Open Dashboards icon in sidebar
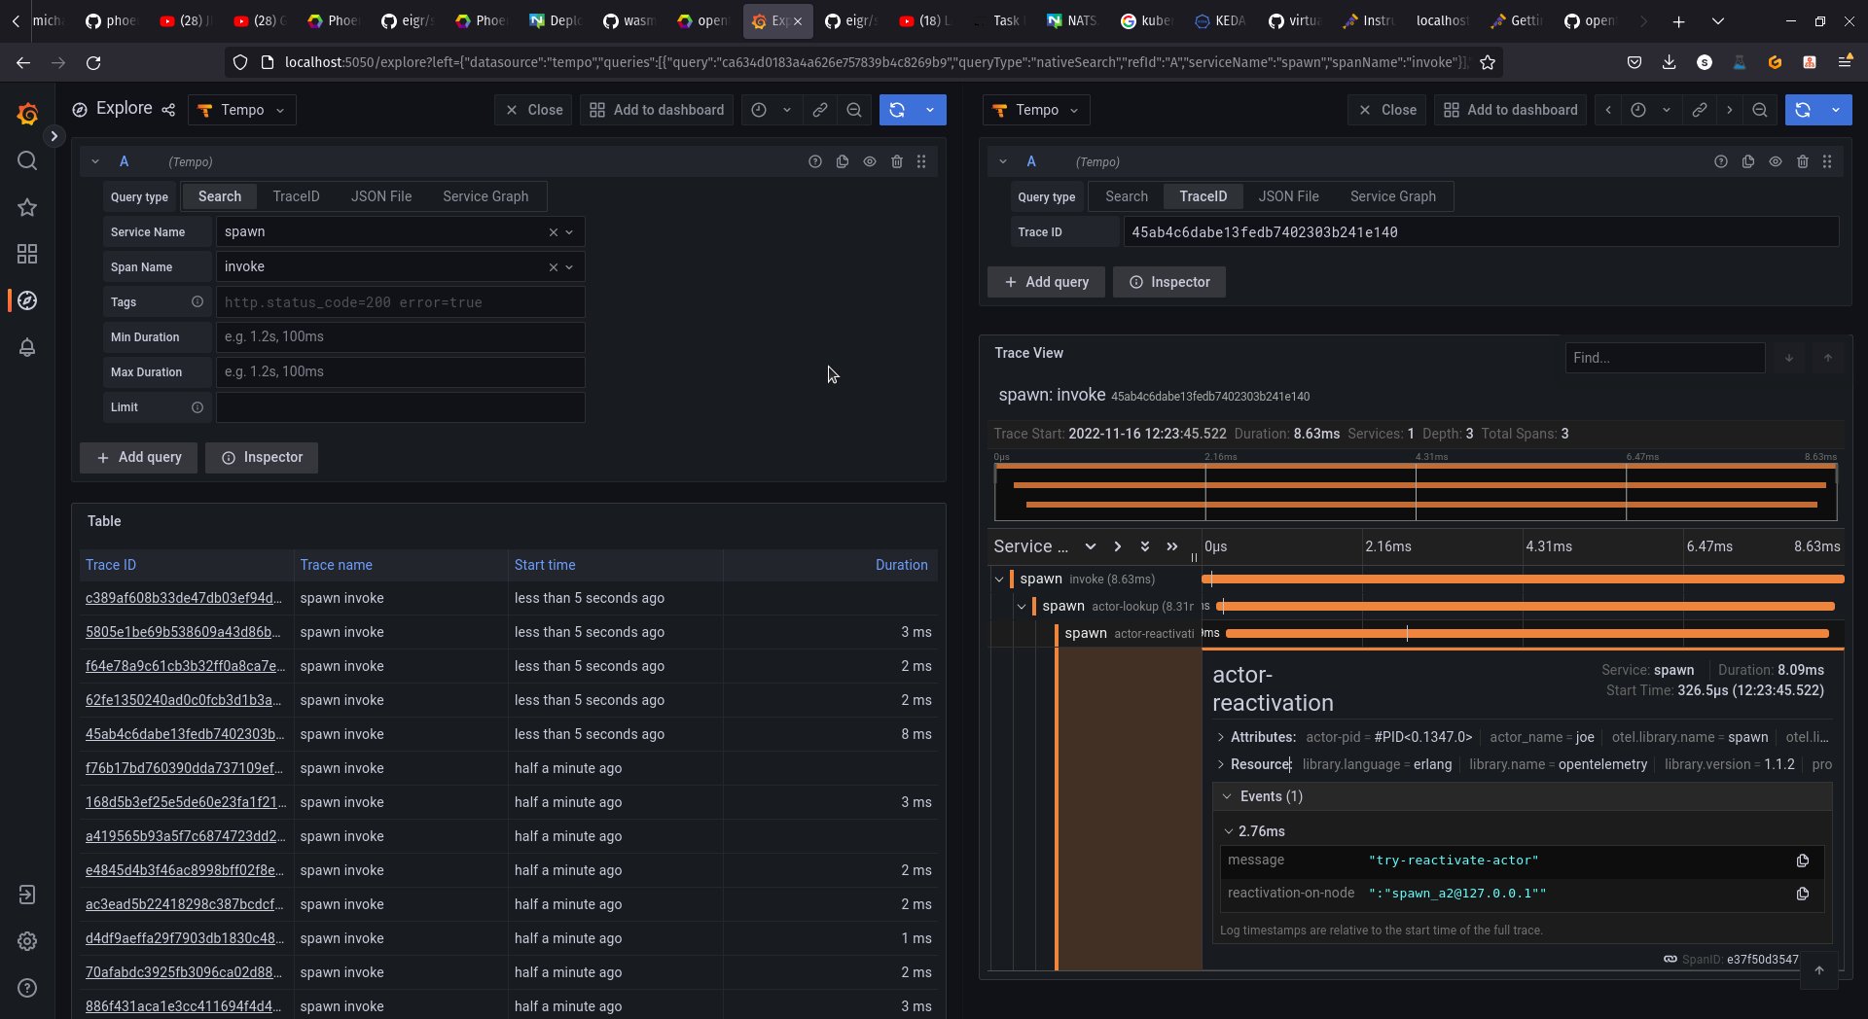1868x1019 pixels. click(27, 254)
